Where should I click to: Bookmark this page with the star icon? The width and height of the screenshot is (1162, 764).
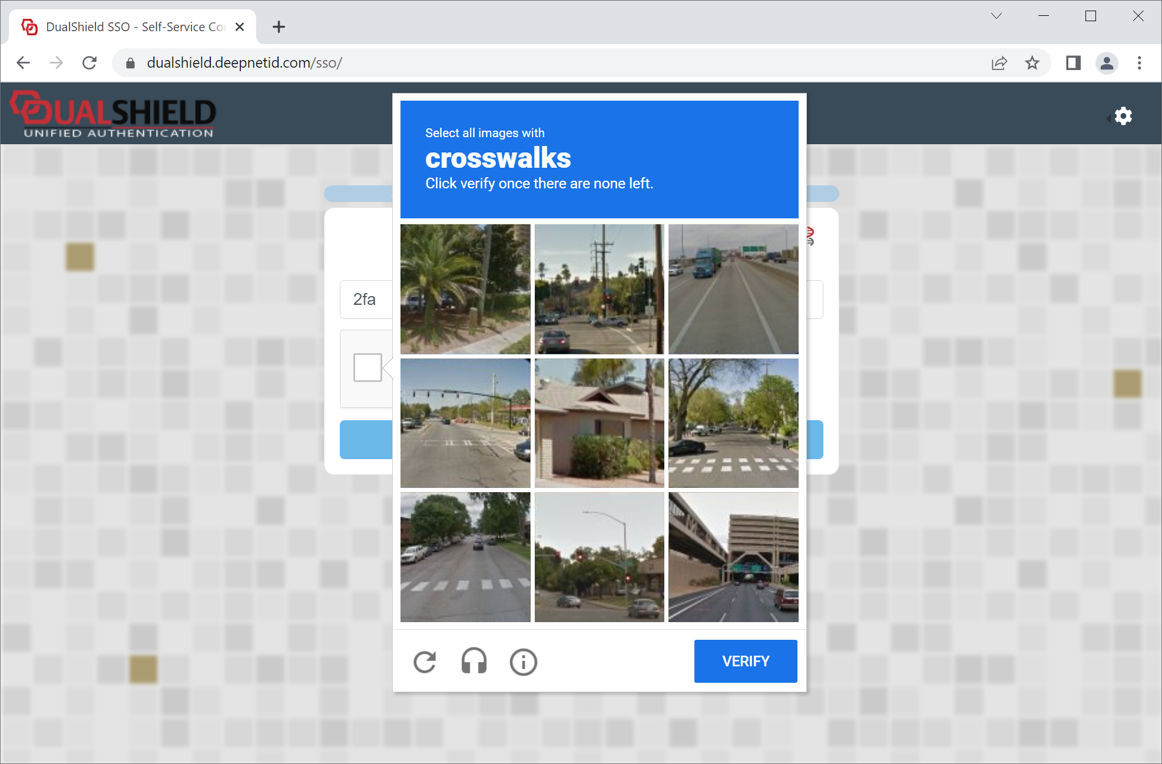(x=1032, y=63)
